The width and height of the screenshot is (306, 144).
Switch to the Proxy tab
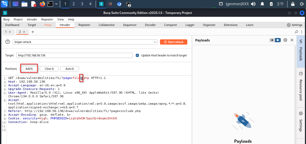point(48,25)
